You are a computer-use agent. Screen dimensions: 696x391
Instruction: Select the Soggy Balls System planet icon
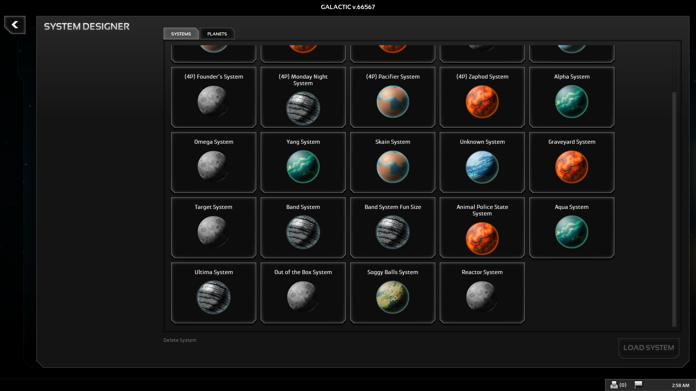tap(393, 297)
